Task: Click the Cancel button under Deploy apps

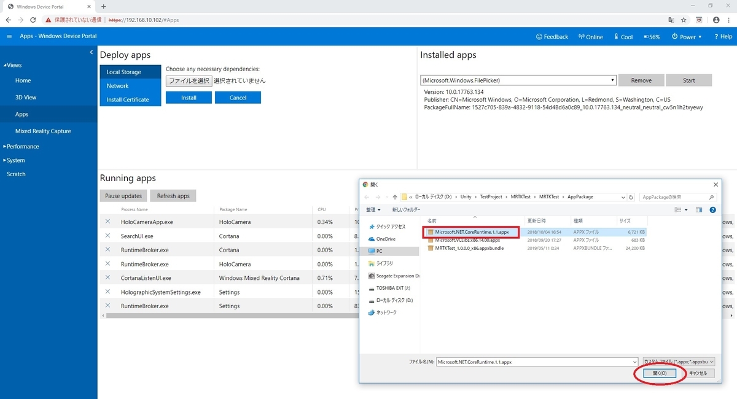Action: [x=238, y=98]
